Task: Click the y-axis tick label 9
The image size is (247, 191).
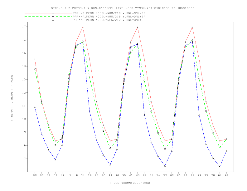Action: (25, 132)
